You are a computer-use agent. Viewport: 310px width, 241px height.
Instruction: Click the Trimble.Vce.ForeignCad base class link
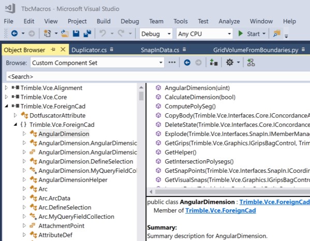275,202
